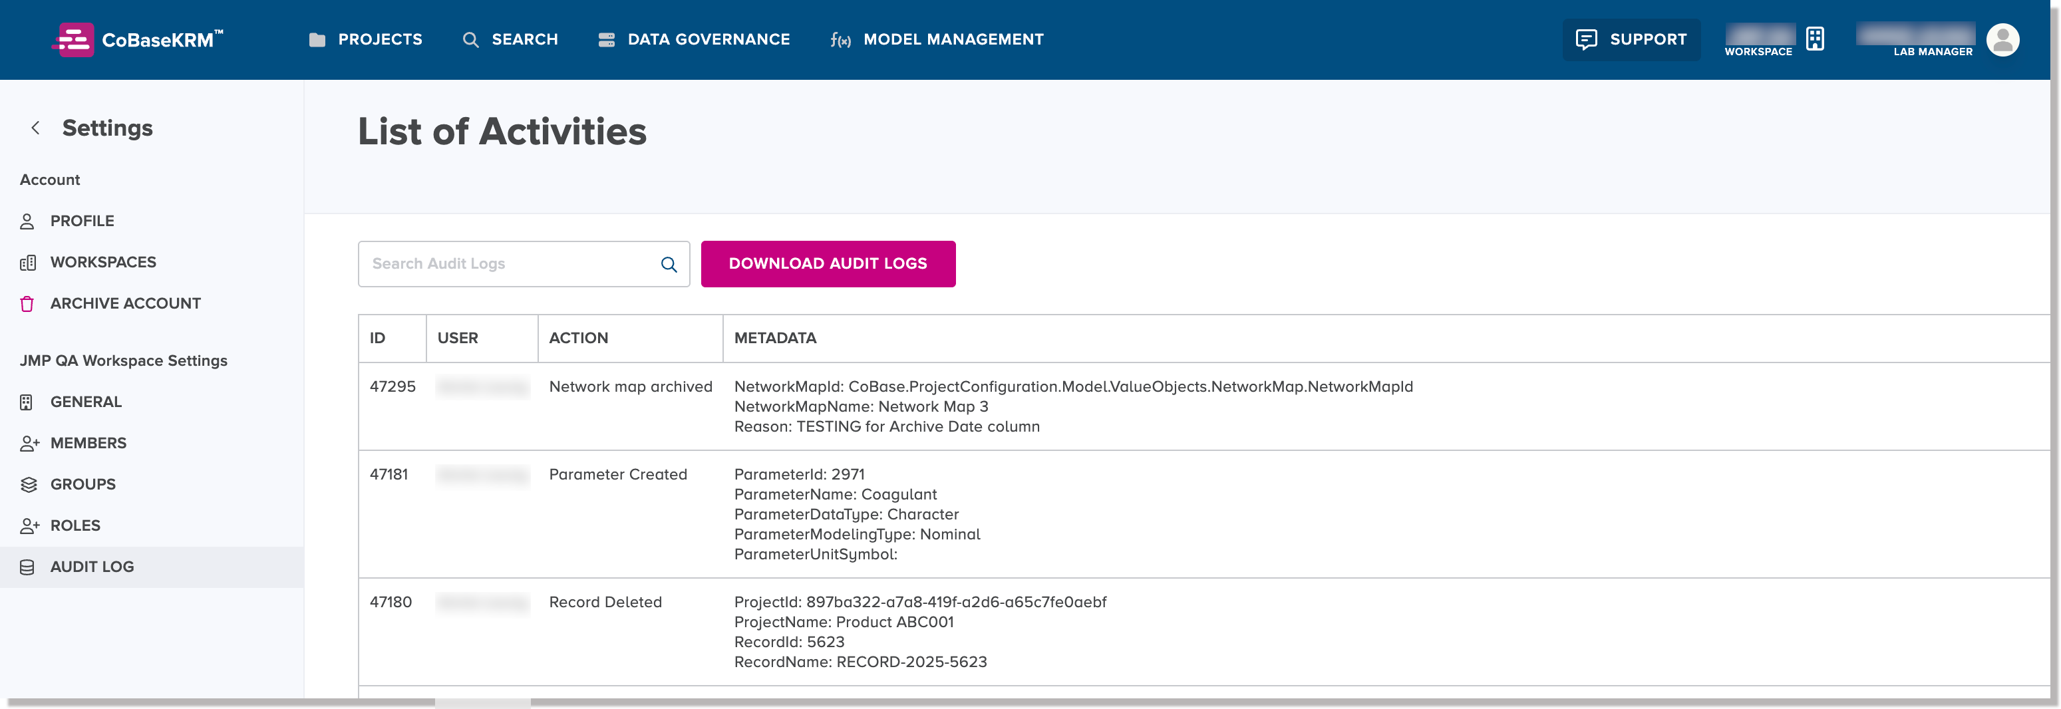Click the user avatar icon
Image resolution: width=2061 pixels, height=709 pixels.
(2003, 39)
